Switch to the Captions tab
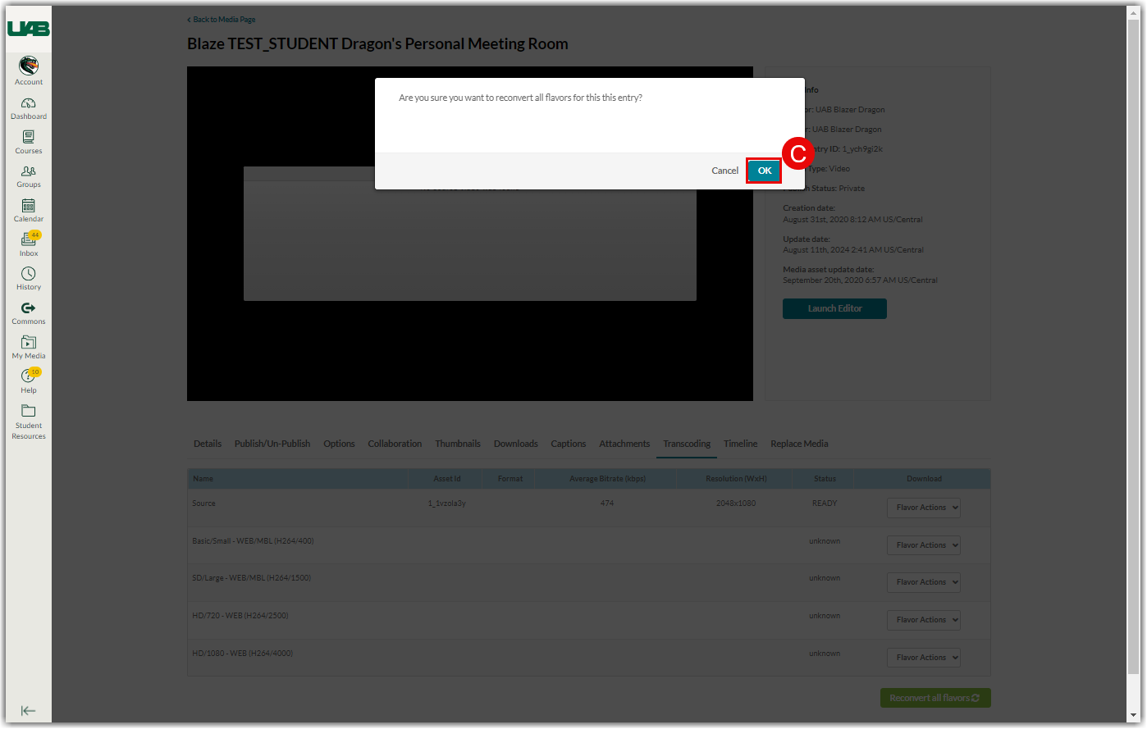The width and height of the screenshot is (1147, 729). tap(568, 444)
